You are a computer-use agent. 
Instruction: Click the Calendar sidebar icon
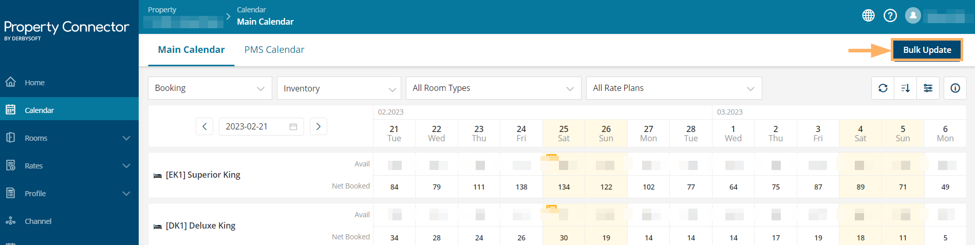[x=10, y=109]
